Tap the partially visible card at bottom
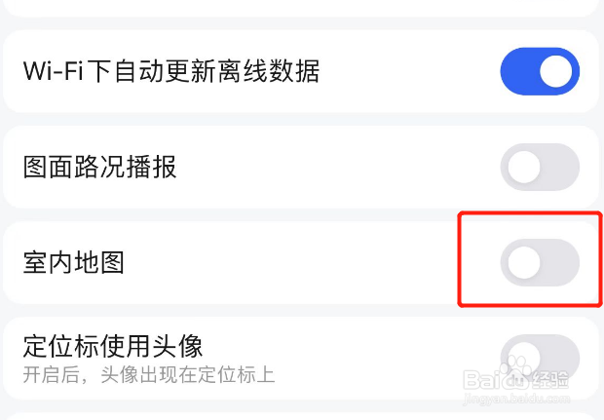Viewport: 604px width, 420px height. pyautogui.click(x=302, y=415)
